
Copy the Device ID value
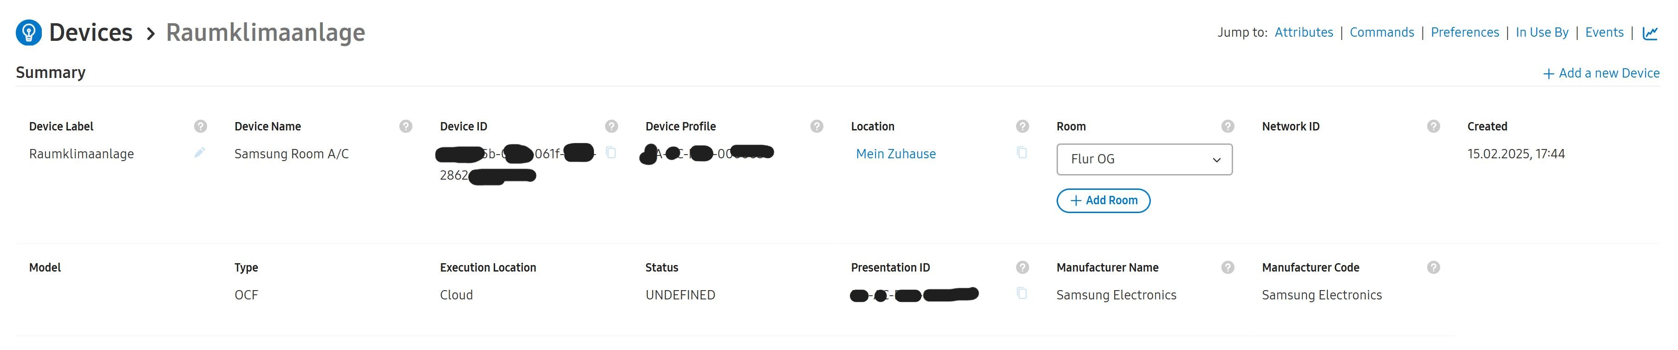click(611, 152)
